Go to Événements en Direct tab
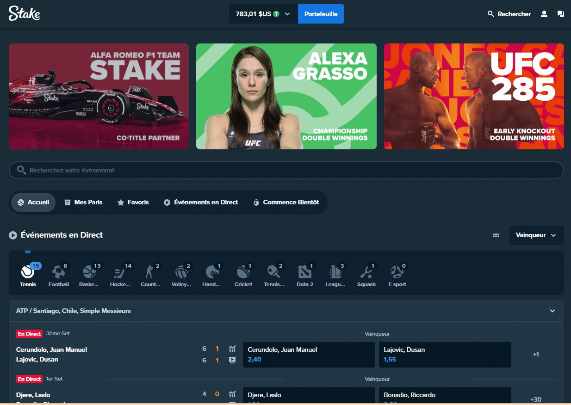 pos(201,202)
